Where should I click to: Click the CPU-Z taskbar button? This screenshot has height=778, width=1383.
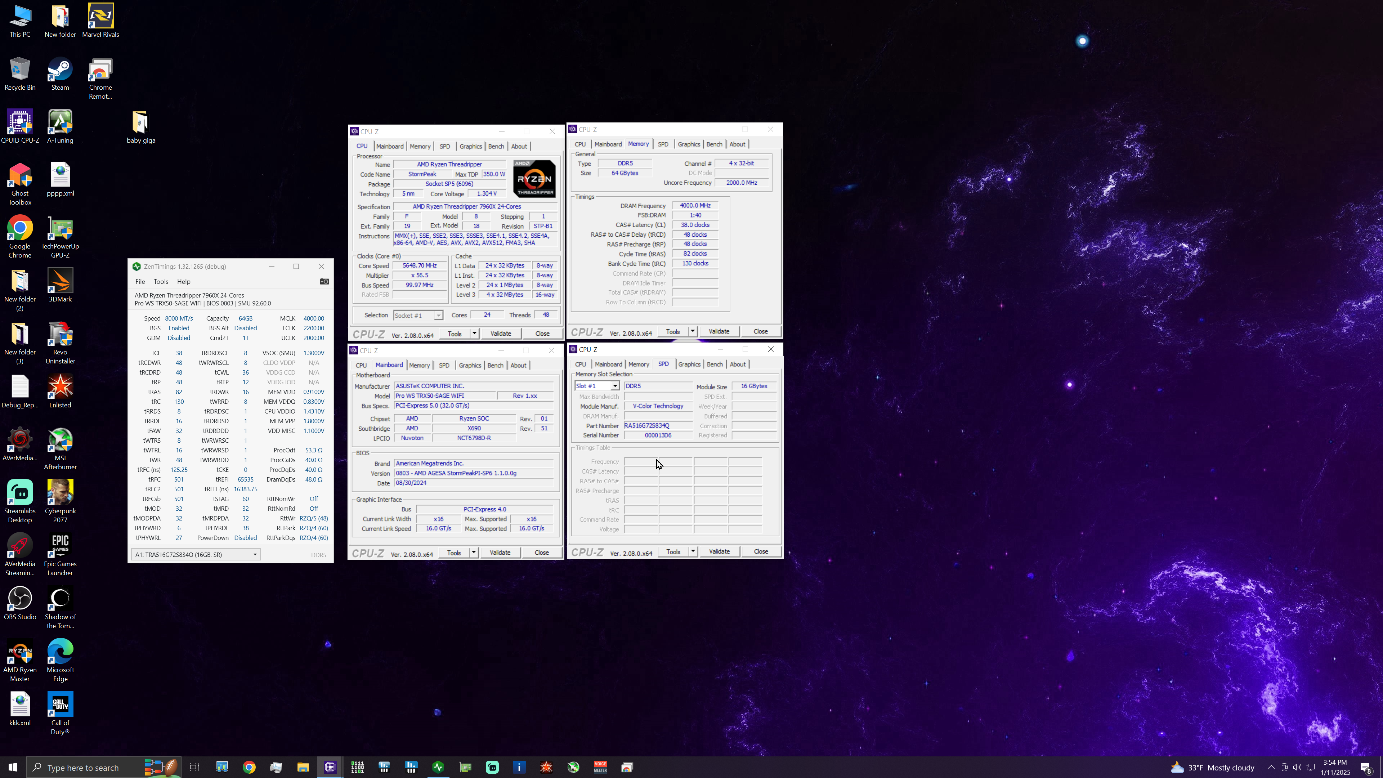[330, 767]
